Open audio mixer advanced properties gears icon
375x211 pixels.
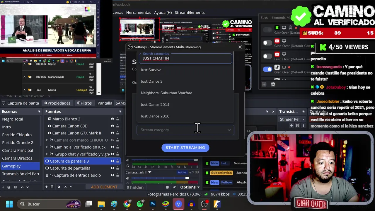coord(174,187)
